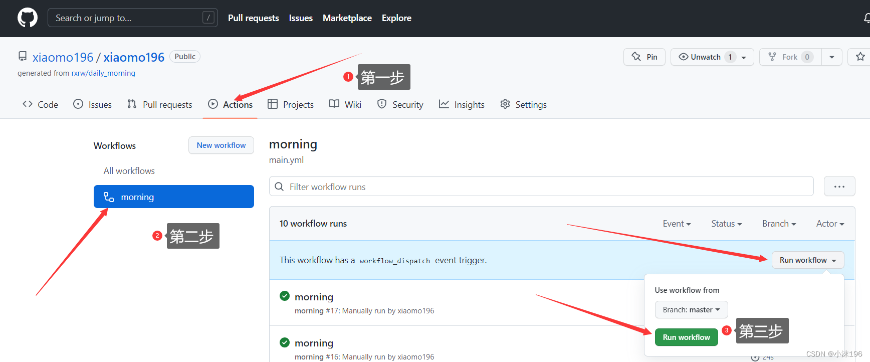
Task: Click green success check of run #16
Action: [285, 342]
